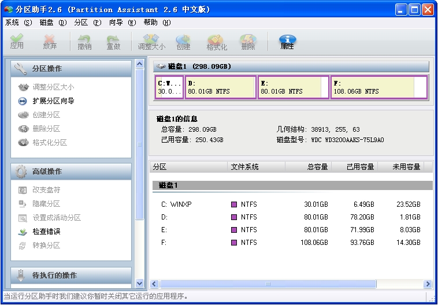Viewport: 438px width, 305px height.
Task: Click the 删除分区 sidebar icon
Action: [x=24, y=129]
